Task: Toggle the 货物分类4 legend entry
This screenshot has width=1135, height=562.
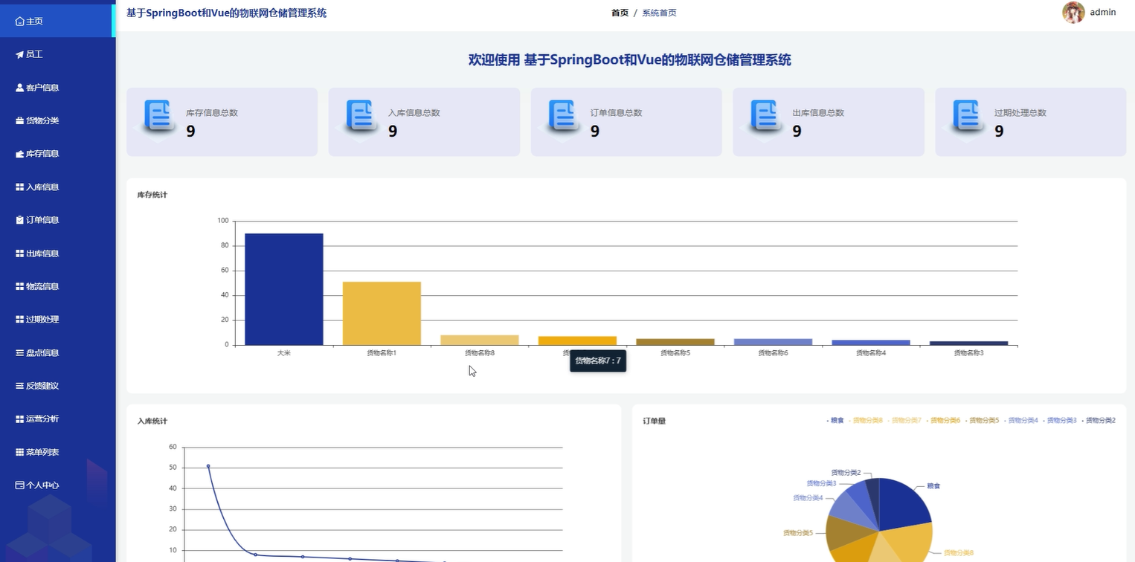Action: tap(1020, 421)
